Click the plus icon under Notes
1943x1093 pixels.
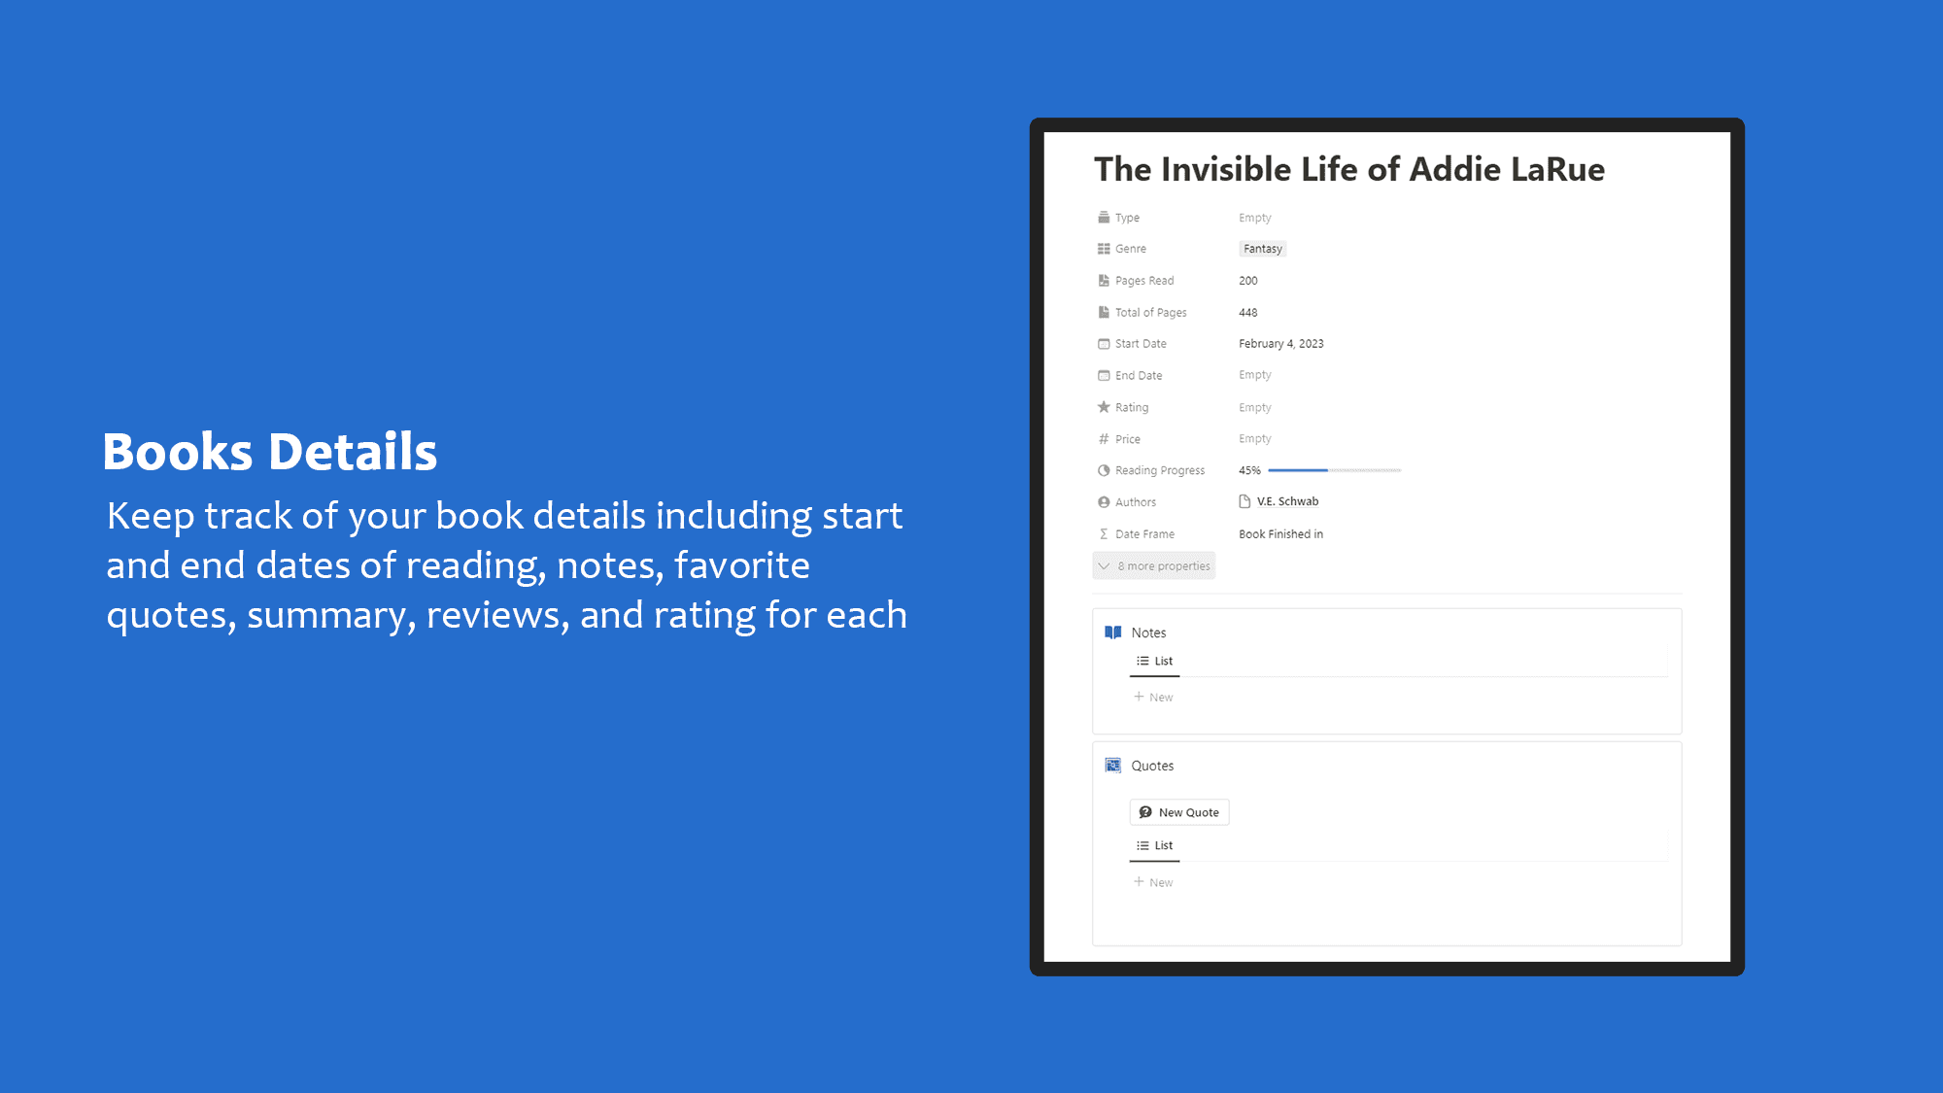[x=1139, y=697]
